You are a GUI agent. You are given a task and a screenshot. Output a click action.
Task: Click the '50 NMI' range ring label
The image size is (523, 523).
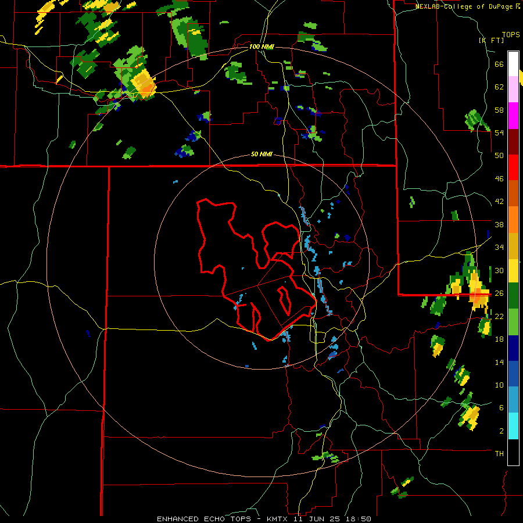click(x=261, y=155)
